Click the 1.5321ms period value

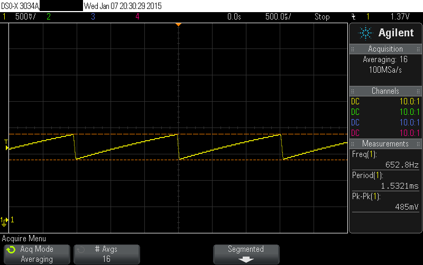pyautogui.click(x=400, y=186)
